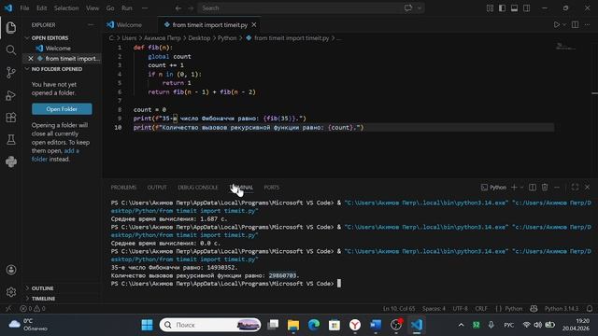Open the Testing flask view

11,139
